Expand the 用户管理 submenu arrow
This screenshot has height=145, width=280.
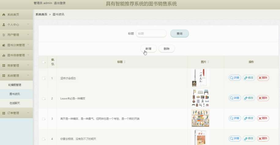tap(28, 35)
